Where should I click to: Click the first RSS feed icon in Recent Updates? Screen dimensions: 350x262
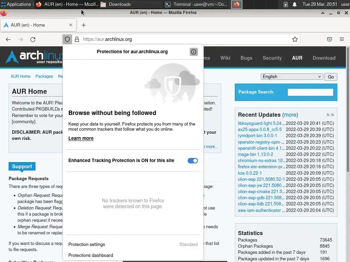(x=328, y=115)
